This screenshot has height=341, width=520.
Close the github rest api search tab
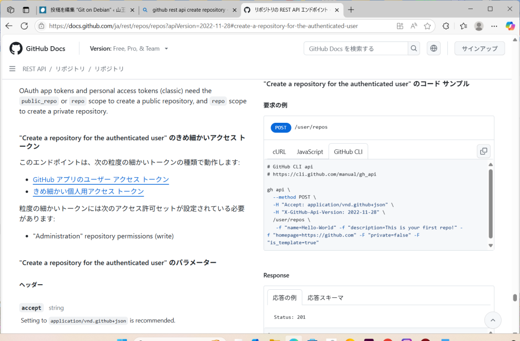click(x=235, y=10)
